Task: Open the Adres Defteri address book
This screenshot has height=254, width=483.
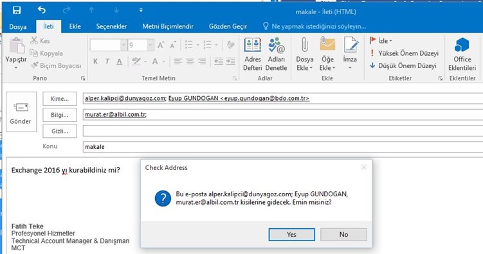Action: [x=253, y=55]
